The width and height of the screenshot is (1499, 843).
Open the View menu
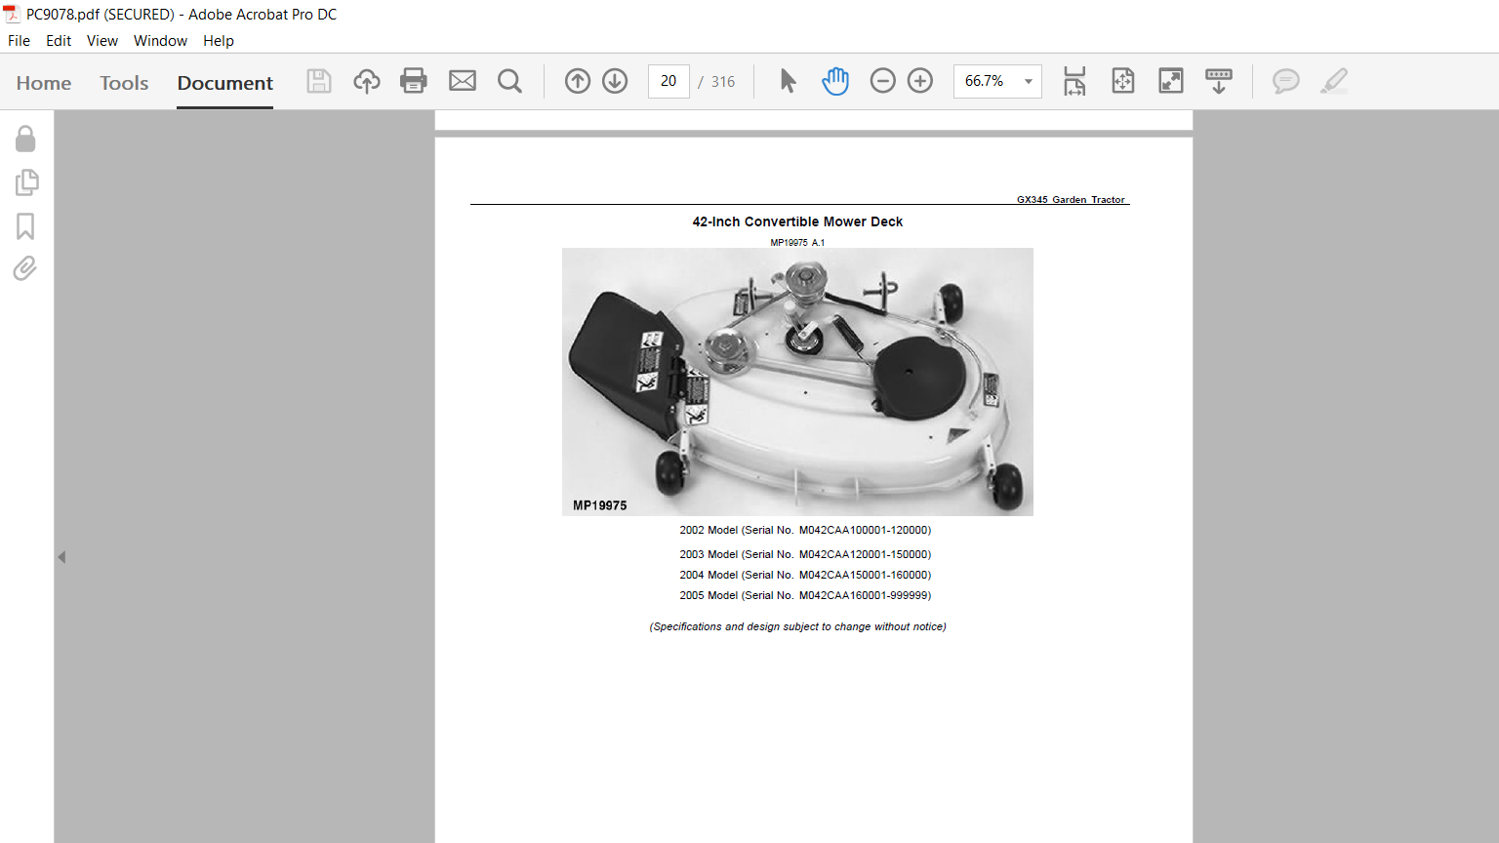102,41
